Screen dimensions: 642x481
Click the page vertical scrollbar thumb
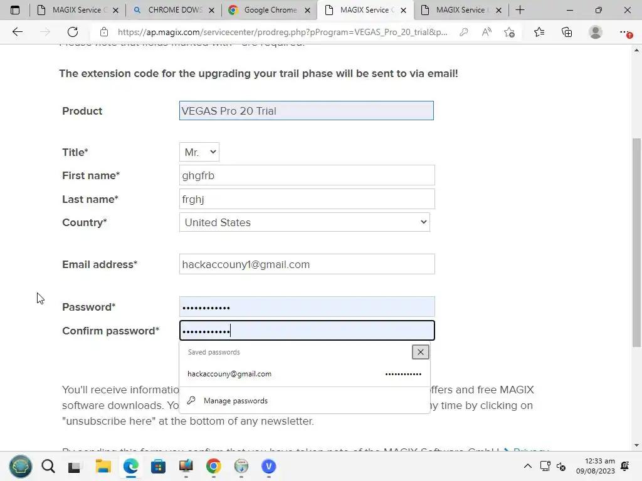point(636,242)
